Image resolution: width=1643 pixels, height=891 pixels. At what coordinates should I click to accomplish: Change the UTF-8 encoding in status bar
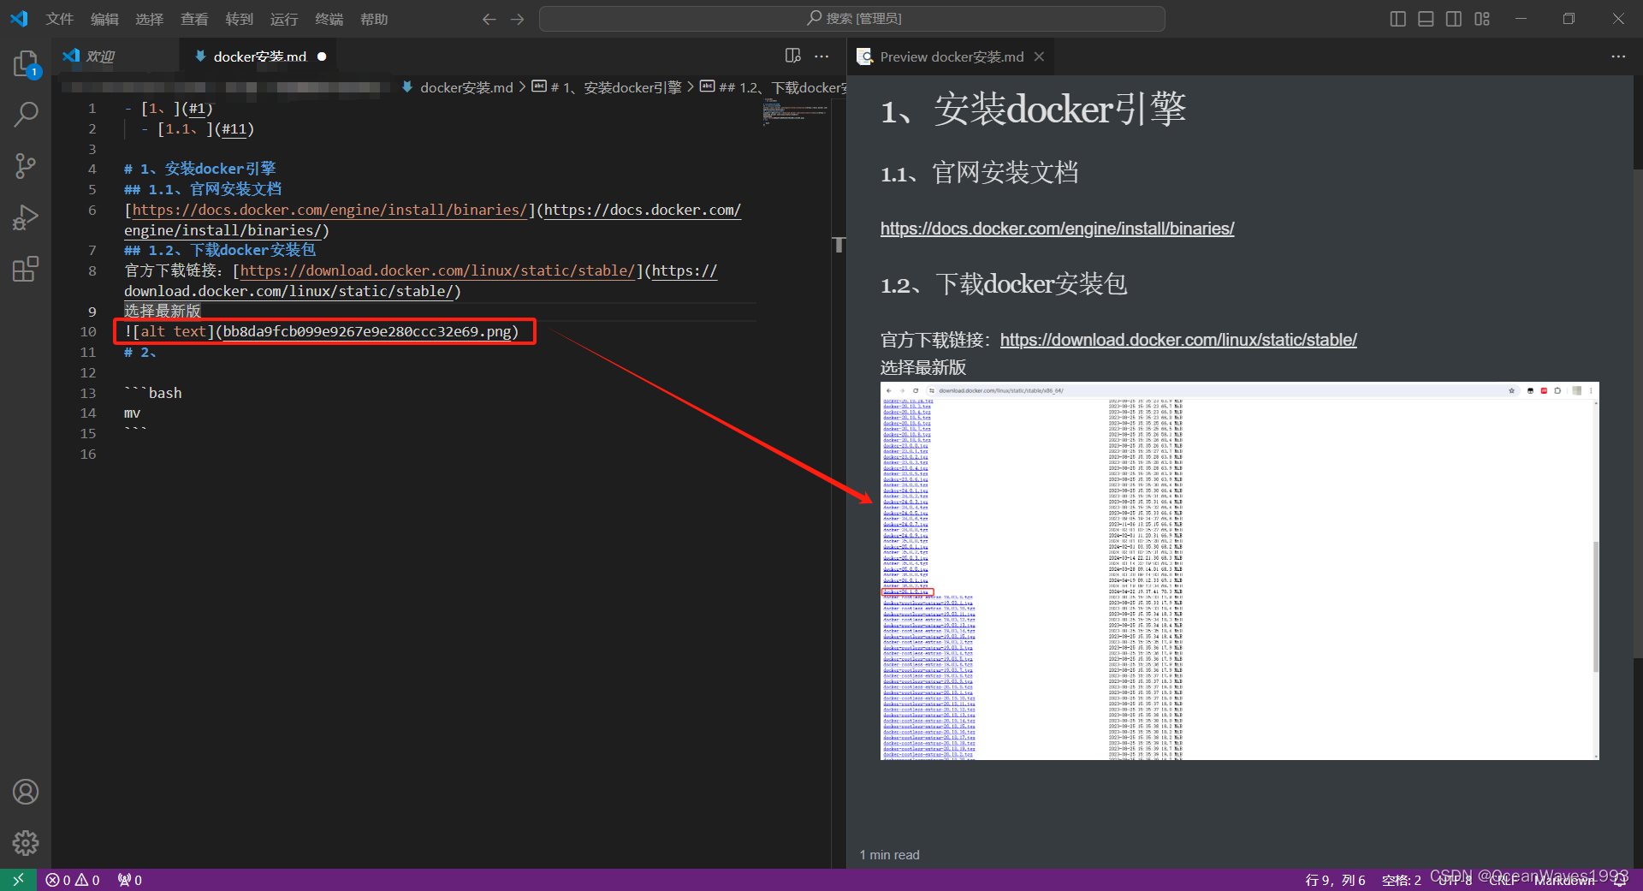tap(1455, 880)
